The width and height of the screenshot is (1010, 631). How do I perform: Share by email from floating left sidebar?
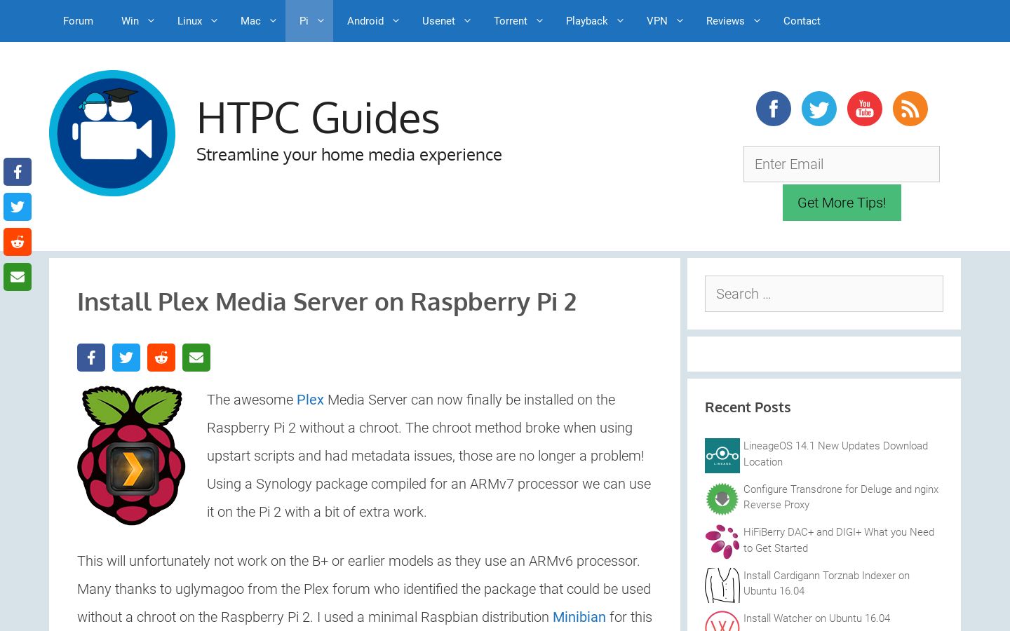point(18,277)
